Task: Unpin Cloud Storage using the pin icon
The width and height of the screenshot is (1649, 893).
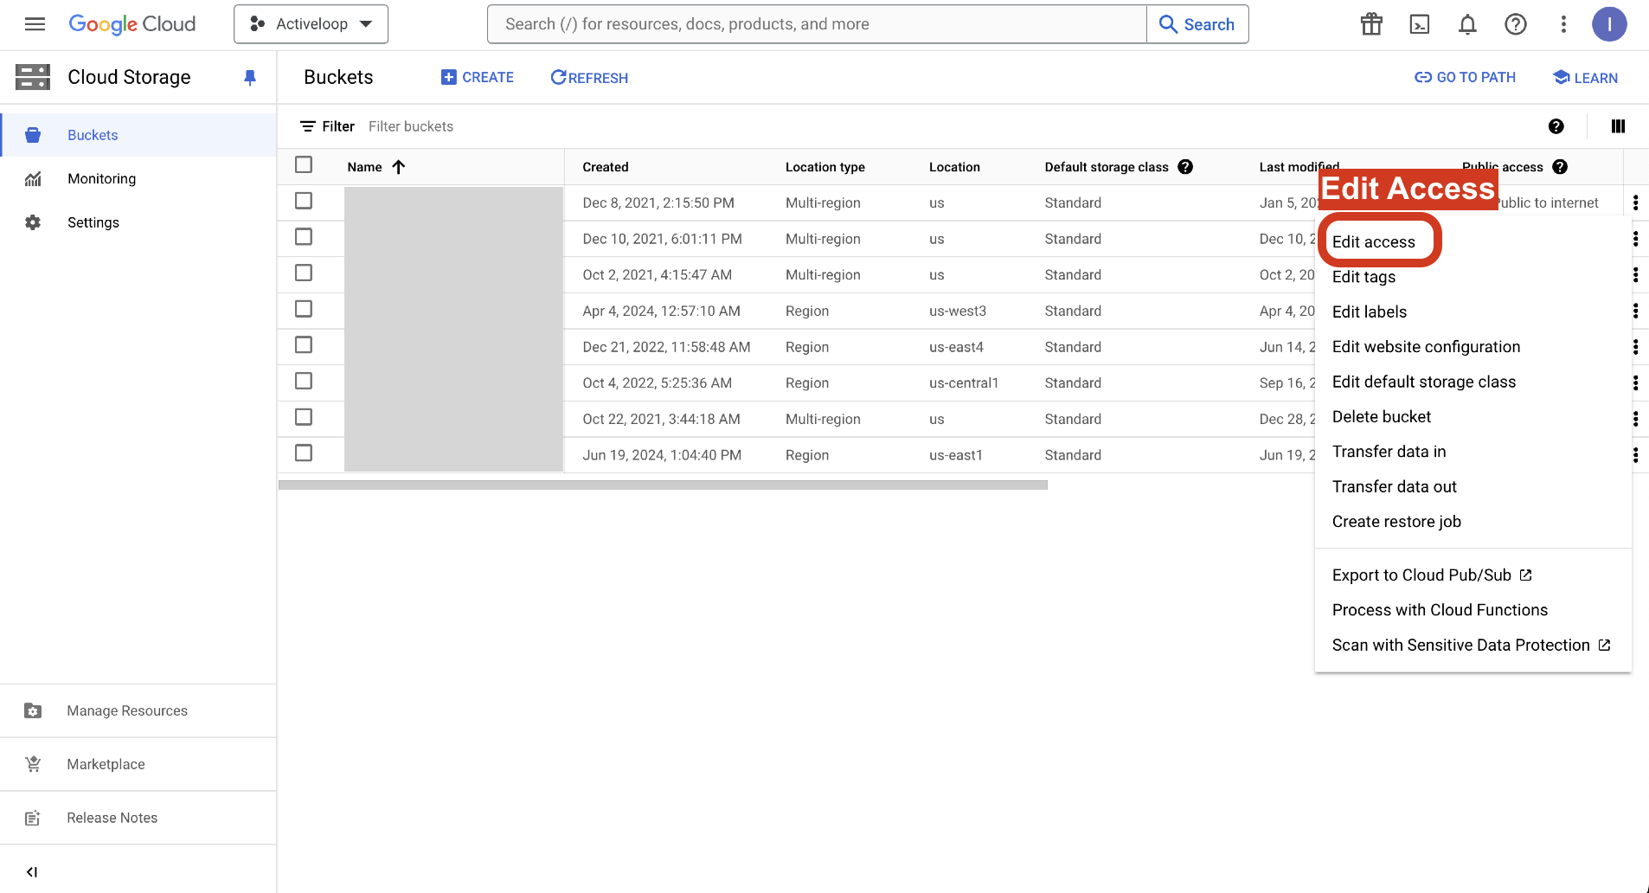Action: click(250, 78)
